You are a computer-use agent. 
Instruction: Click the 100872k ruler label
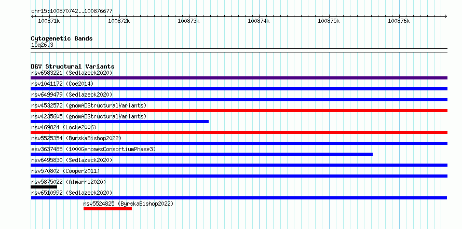pyautogui.click(x=119, y=21)
